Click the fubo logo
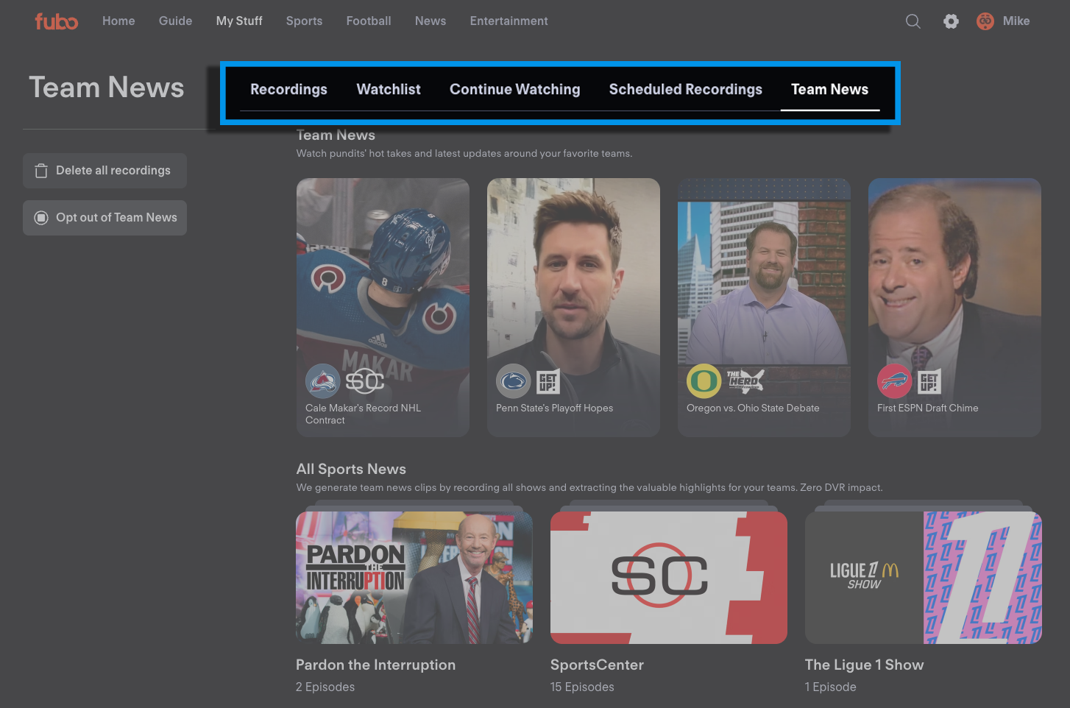 click(56, 21)
